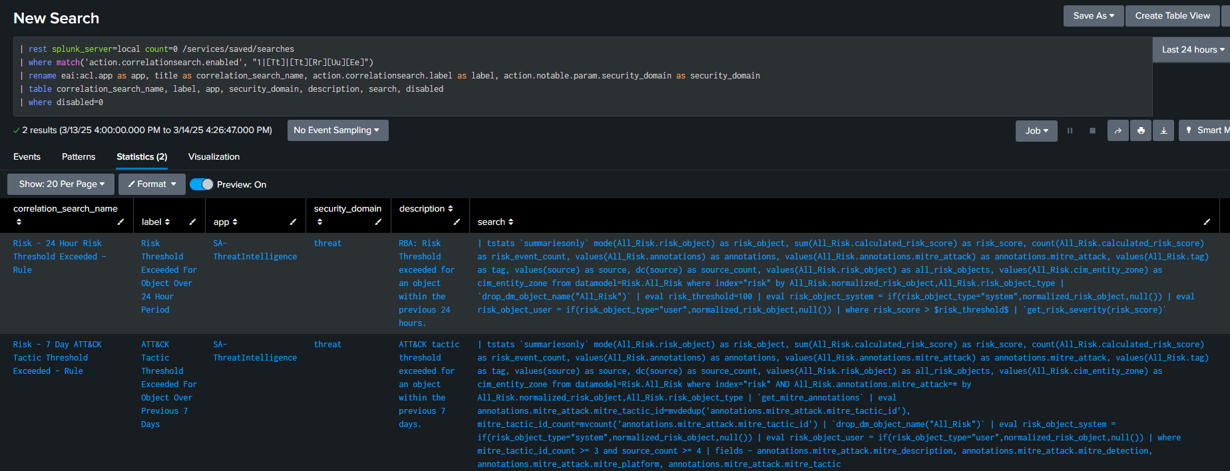
Task: Stop the search job
Action: point(1092,131)
